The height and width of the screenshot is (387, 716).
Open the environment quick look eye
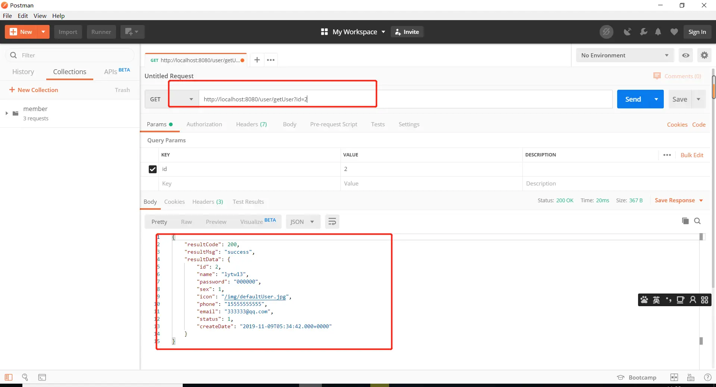point(686,55)
